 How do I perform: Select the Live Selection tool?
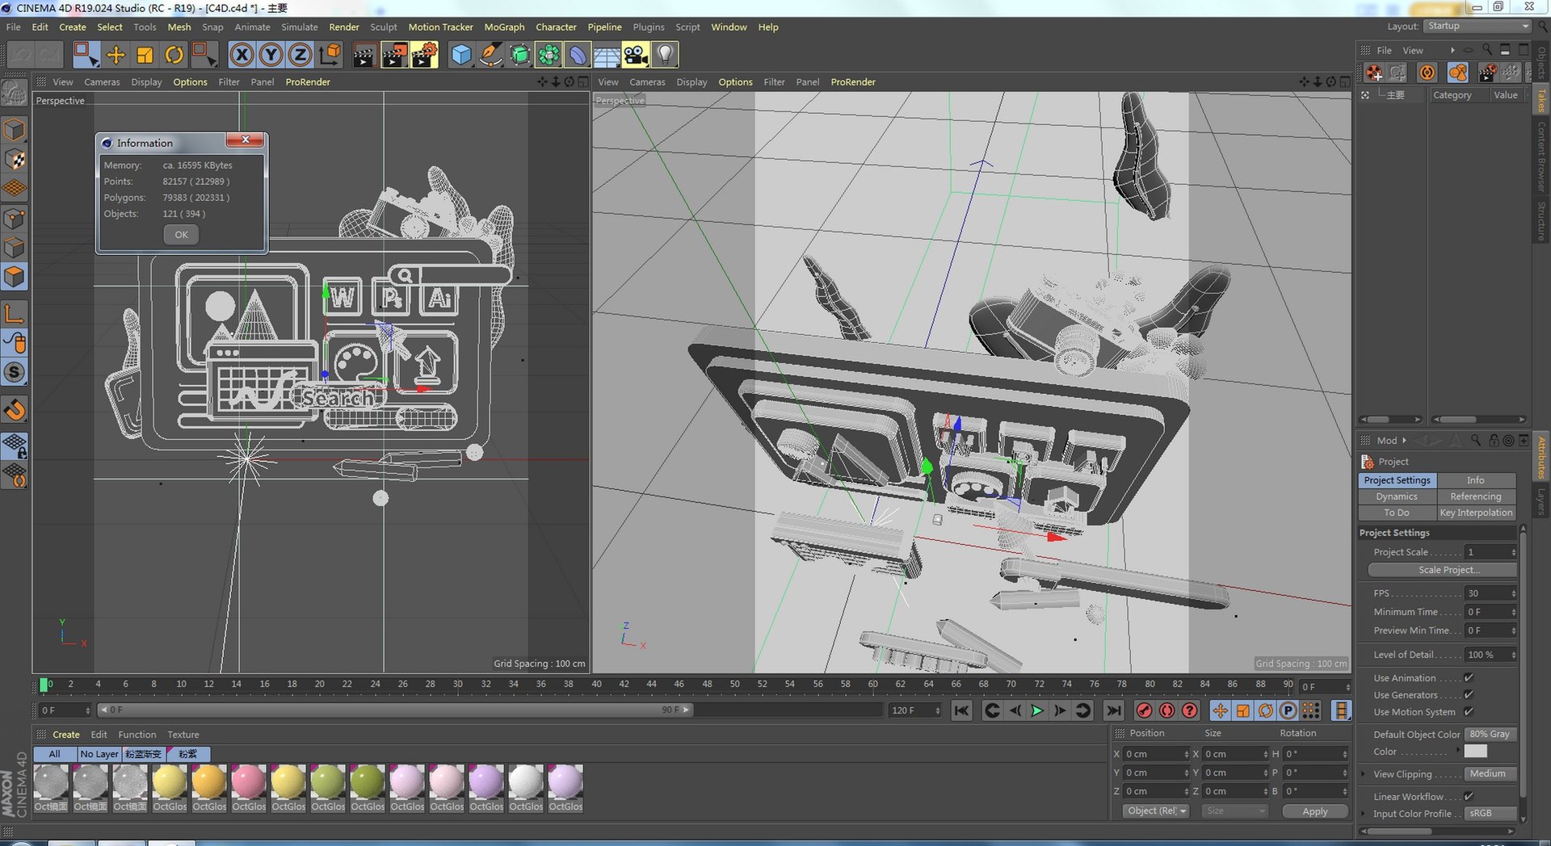click(86, 55)
